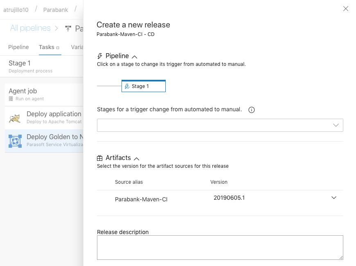
Task: Open the stages trigger change dropdown
Action: coord(220,125)
